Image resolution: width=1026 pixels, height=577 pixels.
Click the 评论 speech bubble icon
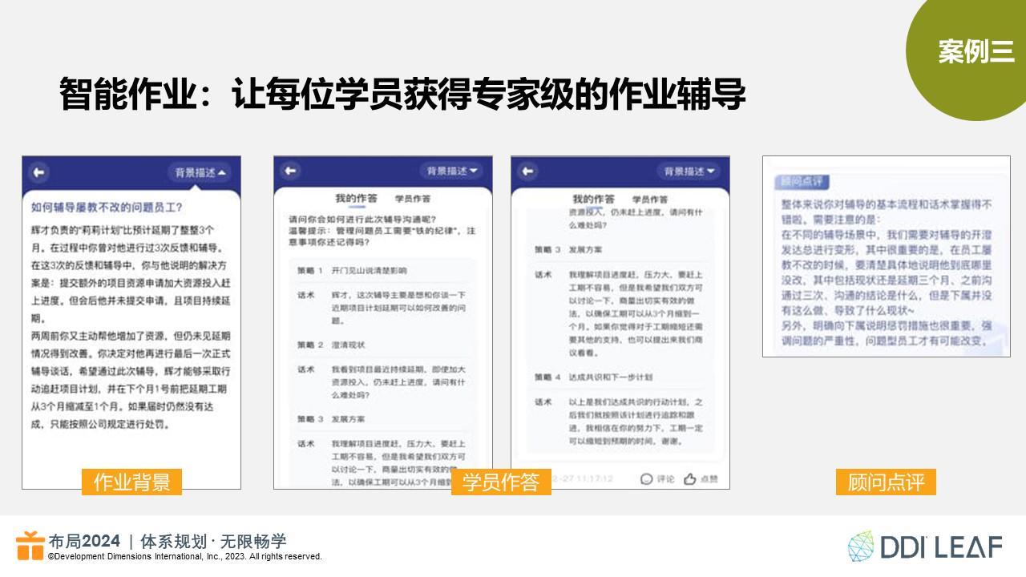click(648, 479)
